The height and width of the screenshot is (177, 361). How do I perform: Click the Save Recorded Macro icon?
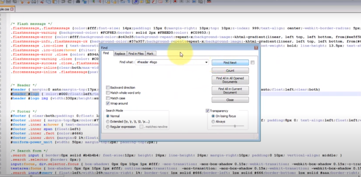[x=200, y=1]
